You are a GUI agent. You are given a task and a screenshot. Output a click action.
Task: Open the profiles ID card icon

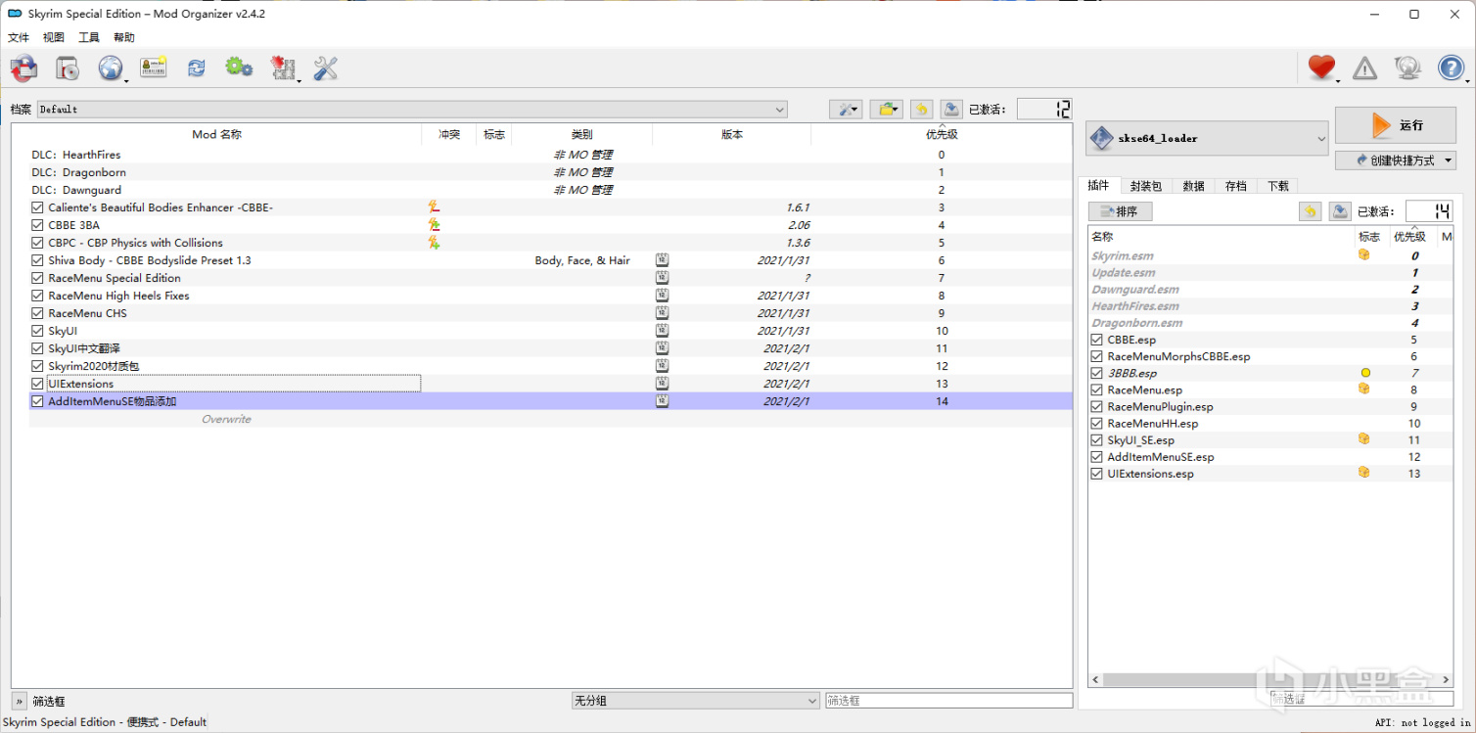tap(154, 68)
